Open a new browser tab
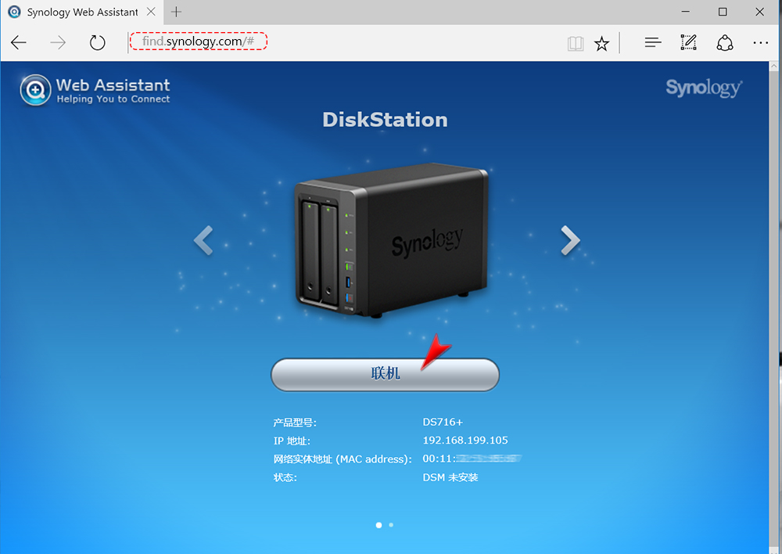782x554 pixels. 176,12
